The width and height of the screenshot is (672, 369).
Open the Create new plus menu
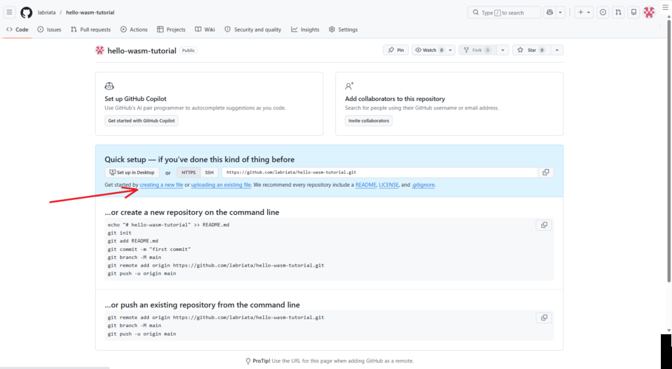click(x=584, y=12)
